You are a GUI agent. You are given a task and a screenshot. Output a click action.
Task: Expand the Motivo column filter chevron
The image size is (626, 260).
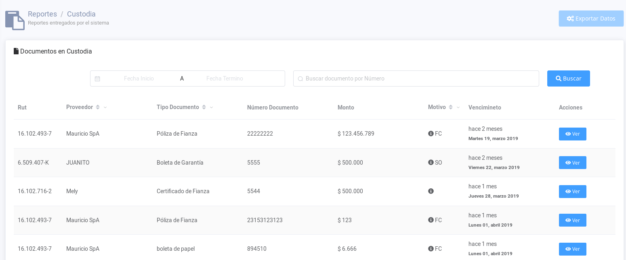(458, 108)
